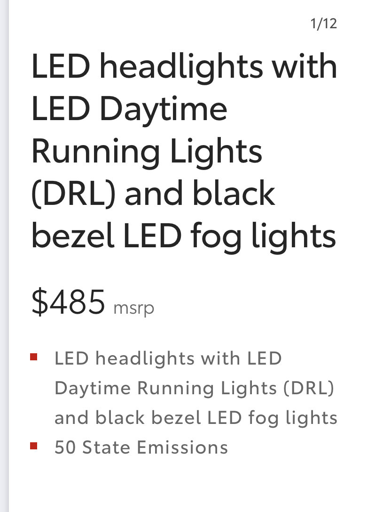Click the bullet line "Daytime Running Lights (DRL)"
This screenshot has height=512, width=375.
tap(194, 389)
